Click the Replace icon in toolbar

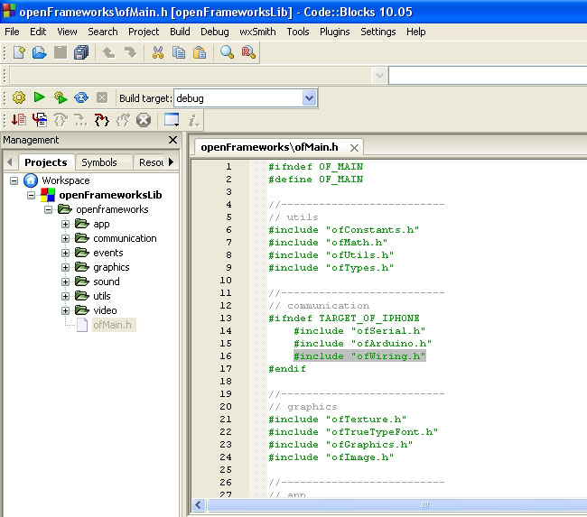tap(248, 53)
